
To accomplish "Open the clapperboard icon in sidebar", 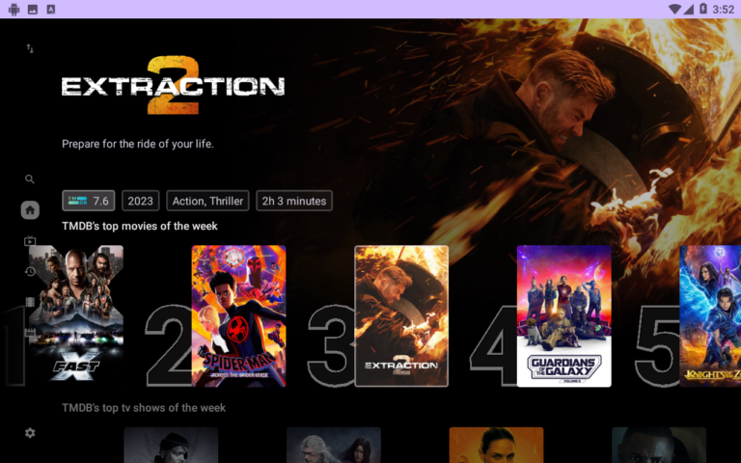I will coord(30,333).
